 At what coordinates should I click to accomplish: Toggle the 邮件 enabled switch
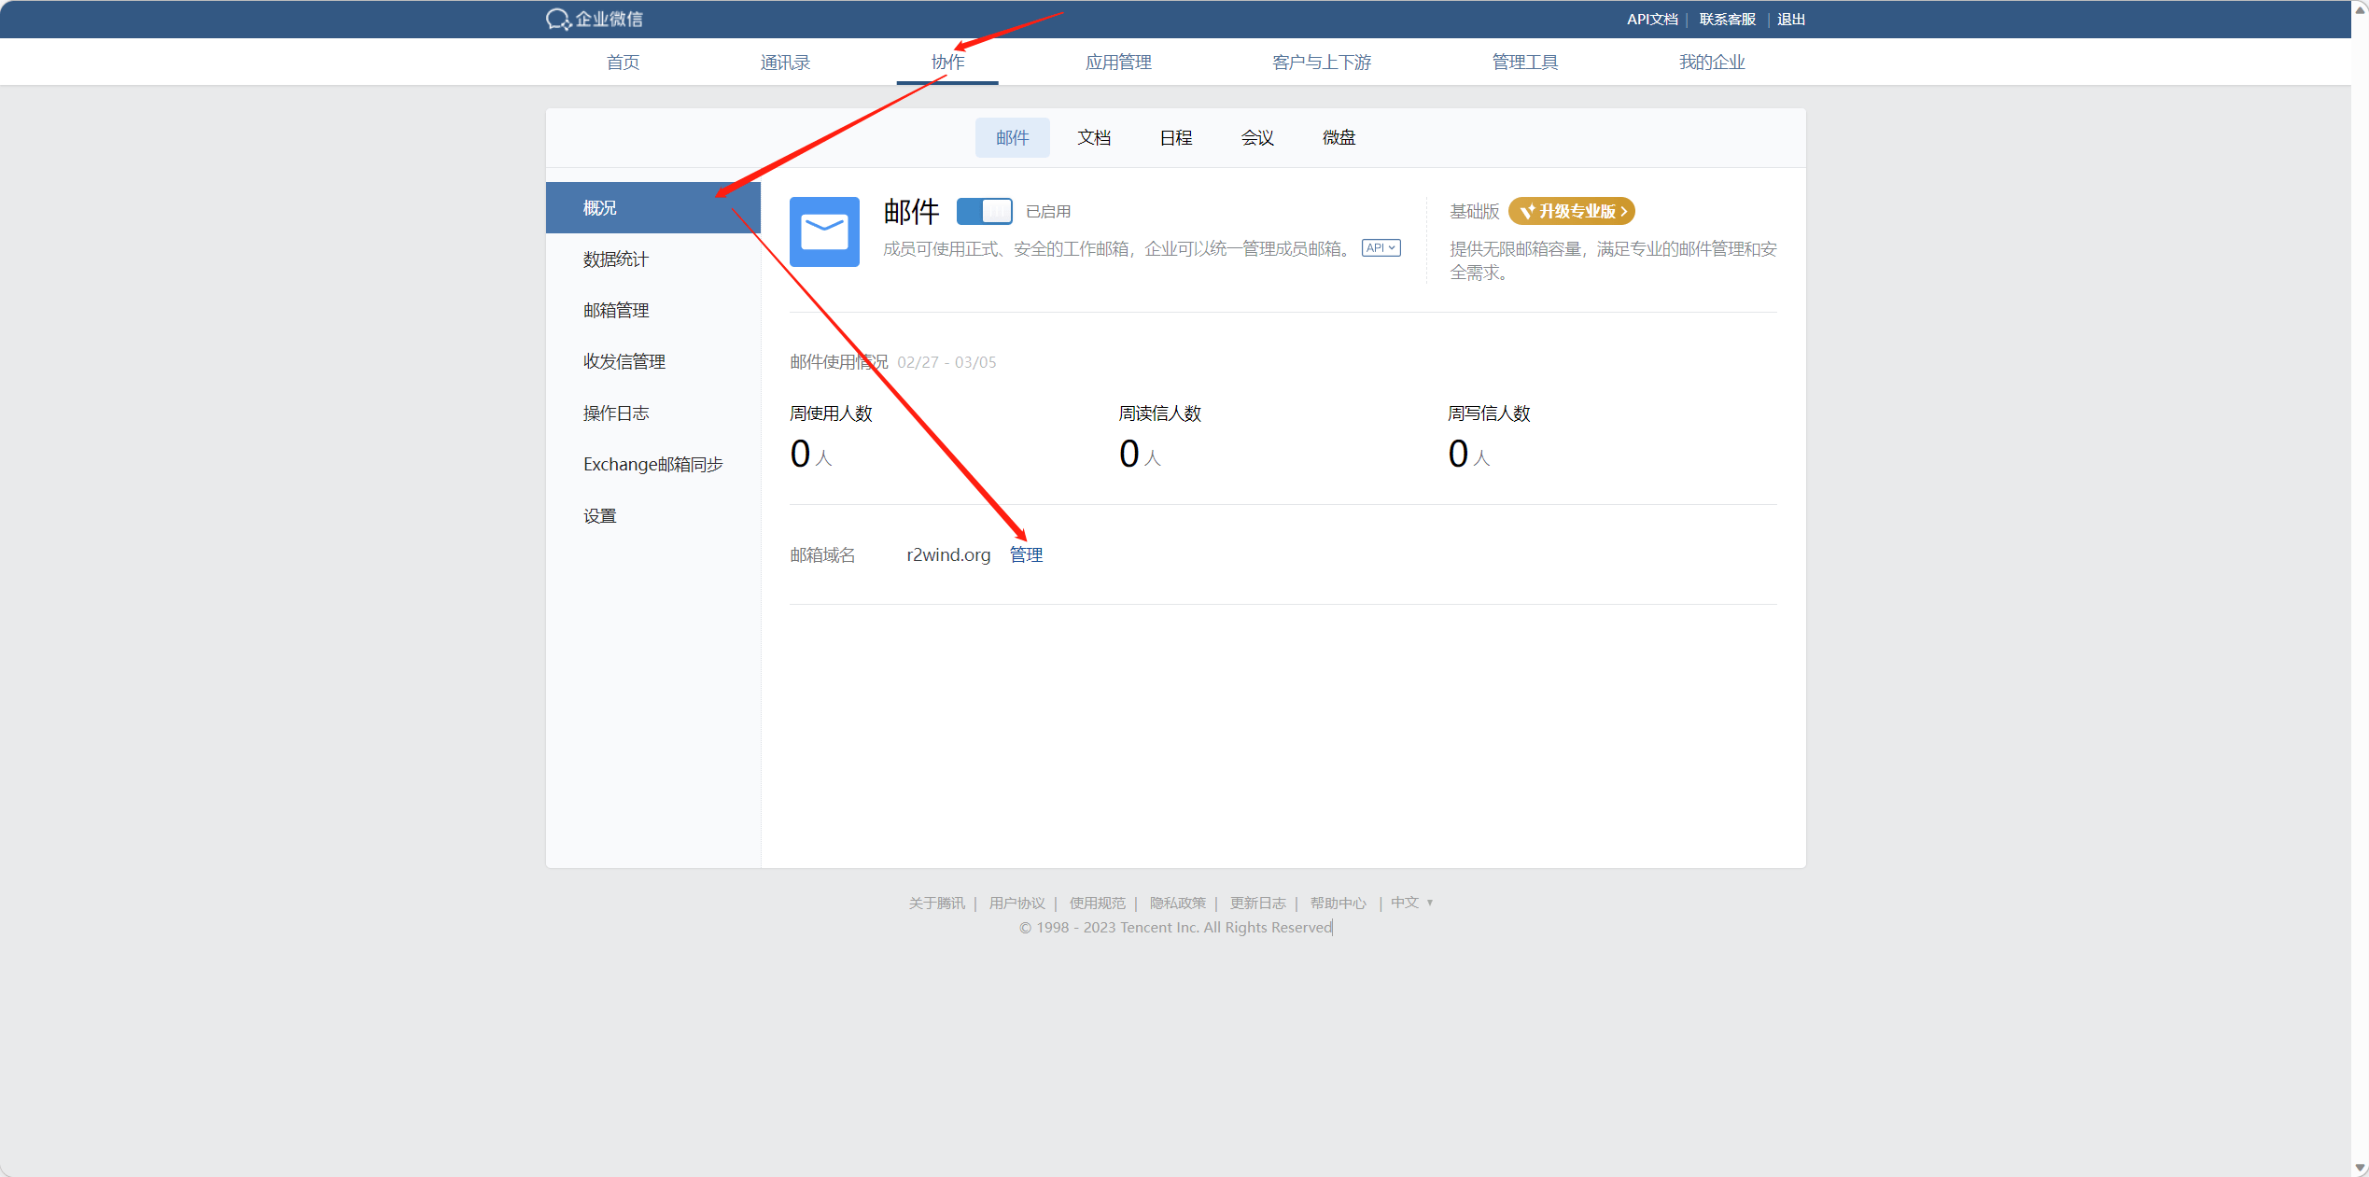point(984,211)
